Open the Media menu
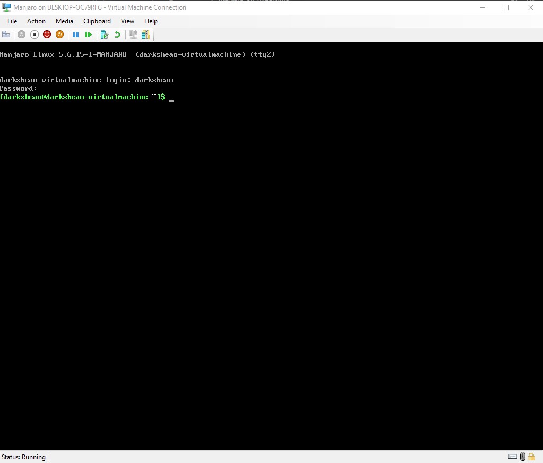Image resolution: width=543 pixels, height=463 pixels. (x=64, y=21)
